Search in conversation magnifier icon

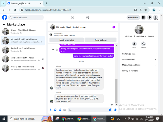[143, 44]
